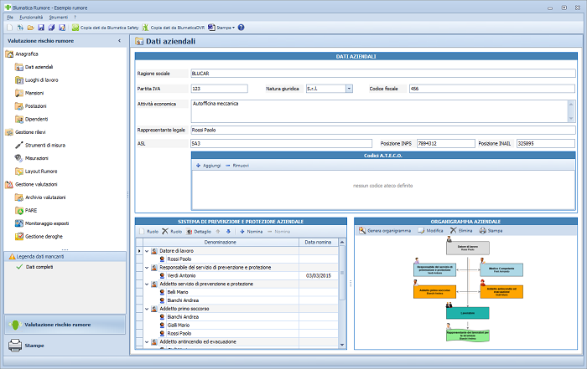
Task: Open the help question mark icon
Action: [x=242, y=28]
